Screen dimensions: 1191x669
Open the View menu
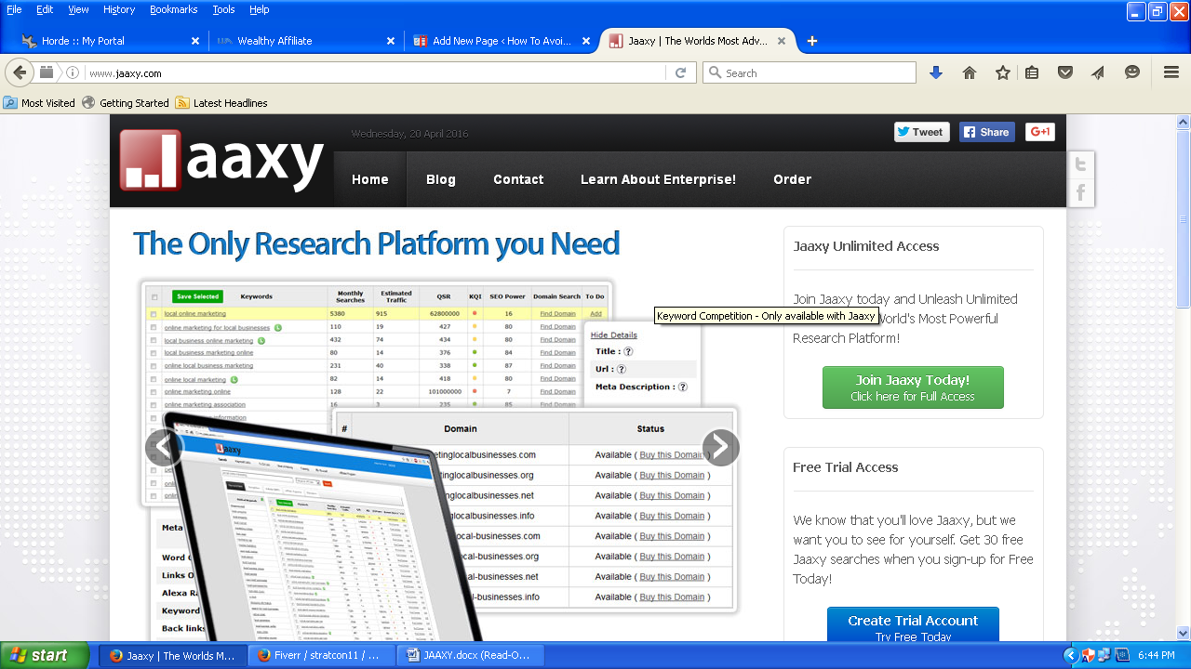pyautogui.click(x=78, y=9)
